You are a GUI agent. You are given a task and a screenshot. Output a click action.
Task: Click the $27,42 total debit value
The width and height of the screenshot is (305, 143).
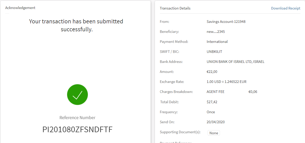[212, 102]
